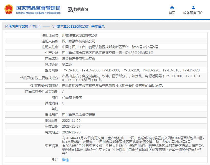Click the 基本信息 header title
This screenshot has width=210, height=165.
(x=98, y=27)
